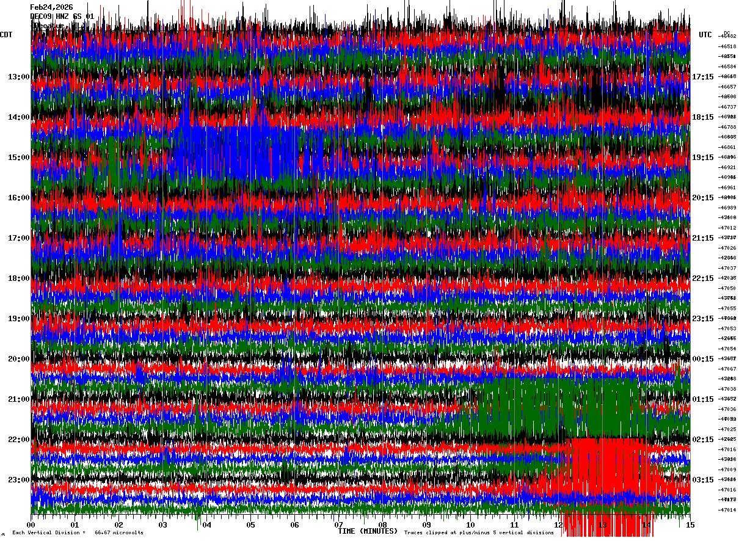
Task: Click the 21:00 CDT time label
Action: pos(19,399)
